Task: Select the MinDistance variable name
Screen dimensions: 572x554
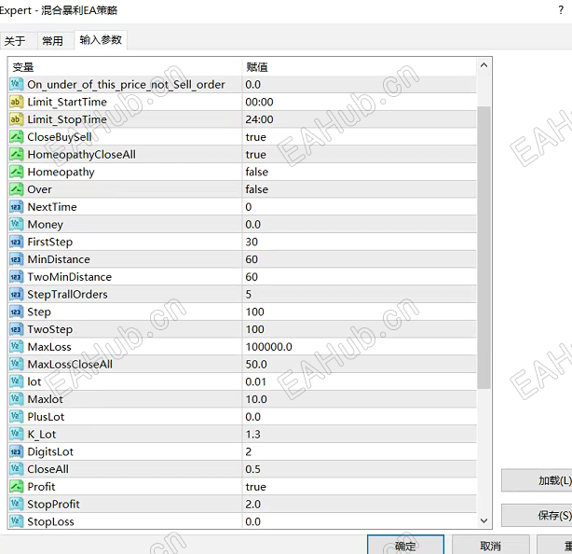Action: pos(59,259)
